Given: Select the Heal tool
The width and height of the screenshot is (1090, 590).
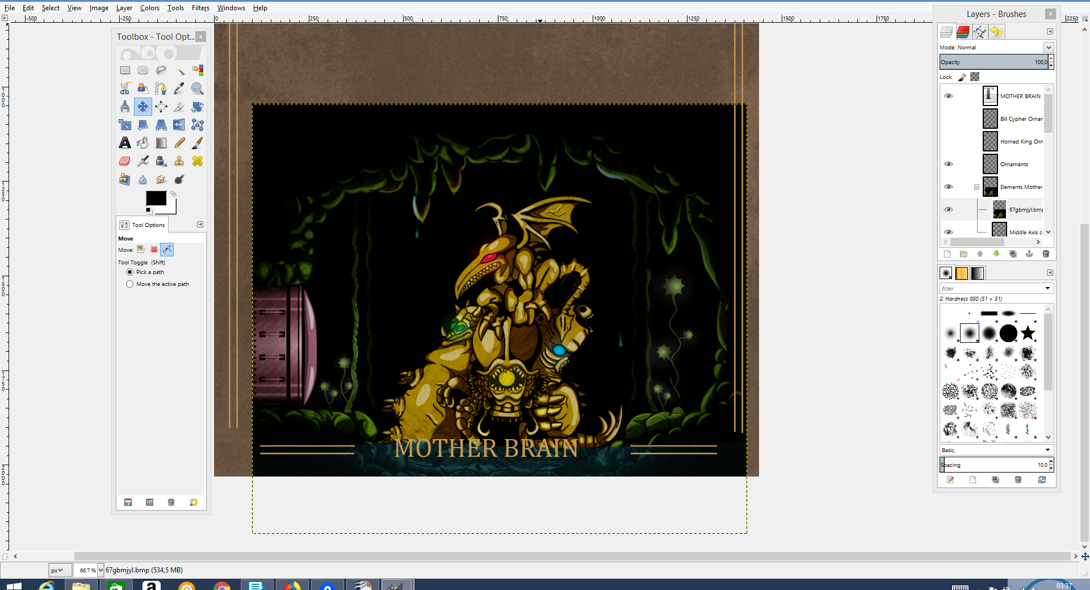Looking at the screenshot, I should pos(198,161).
